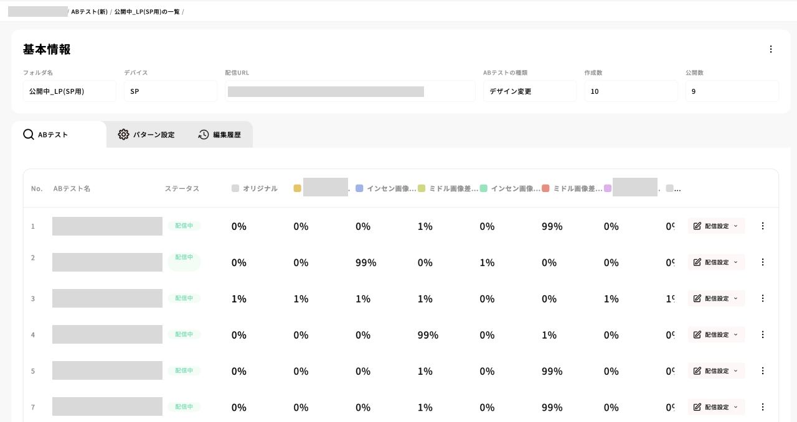Open row 7's 配信設定 dropdown arrow
Viewport: 797px width, 422px height.
point(735,407)
